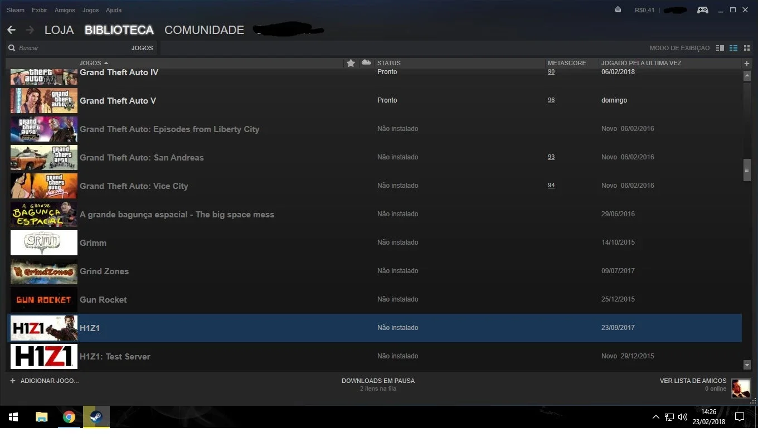Sort by the JOGOS column header
Image resolution: width=758 pixels, height=442 pixels.
tap(94, 63)
